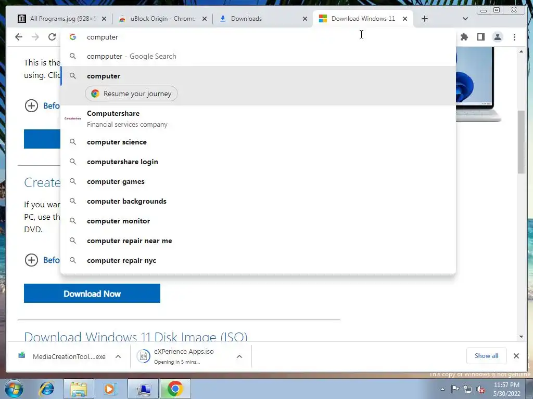Click the 'Resume your journey' chip
This screenshot has width=533, height=399.
click(x=131, y=94)
